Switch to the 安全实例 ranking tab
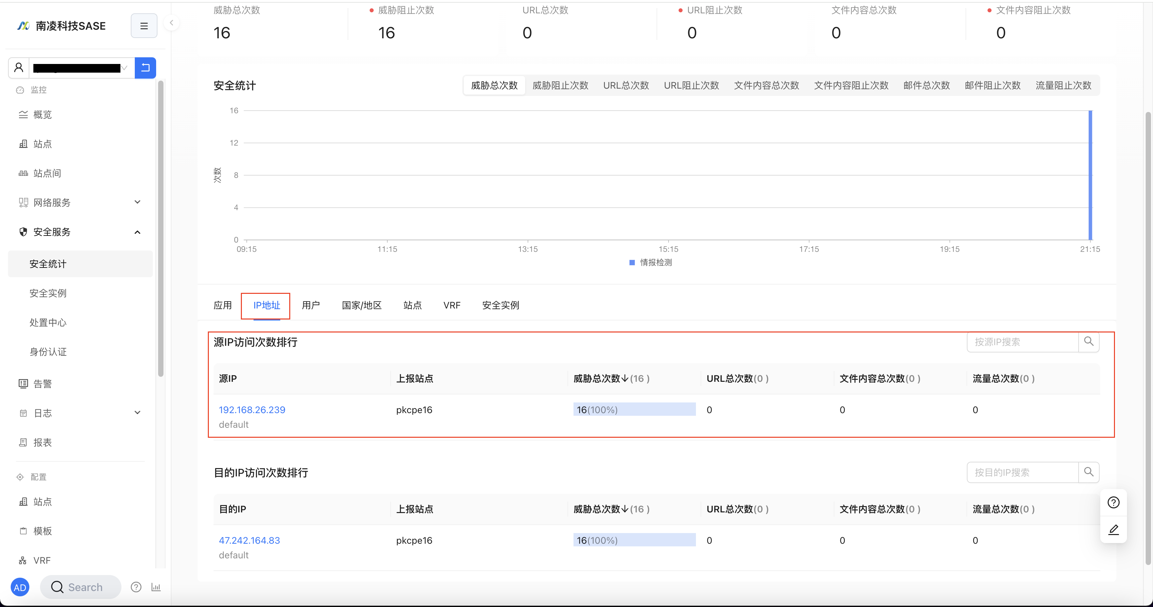 pyautogui.click(x=500, y=305)
